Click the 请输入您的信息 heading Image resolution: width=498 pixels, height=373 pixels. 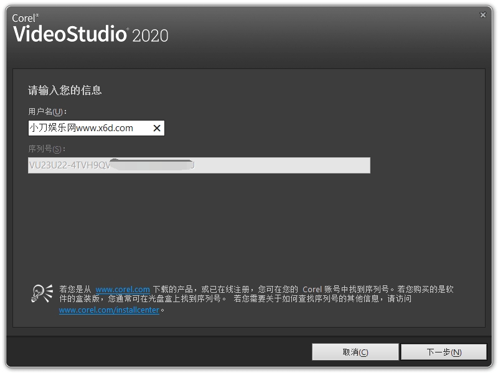(65, 90)
